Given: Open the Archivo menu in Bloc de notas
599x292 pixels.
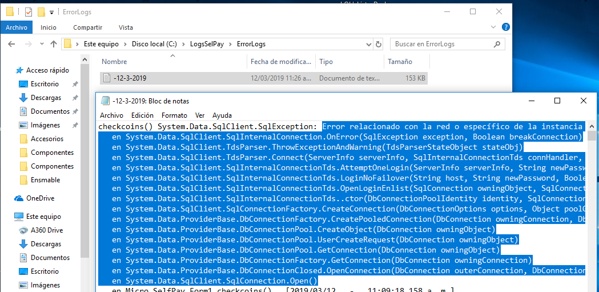Looking at the screenshot, I should click(x=111, y=115).
